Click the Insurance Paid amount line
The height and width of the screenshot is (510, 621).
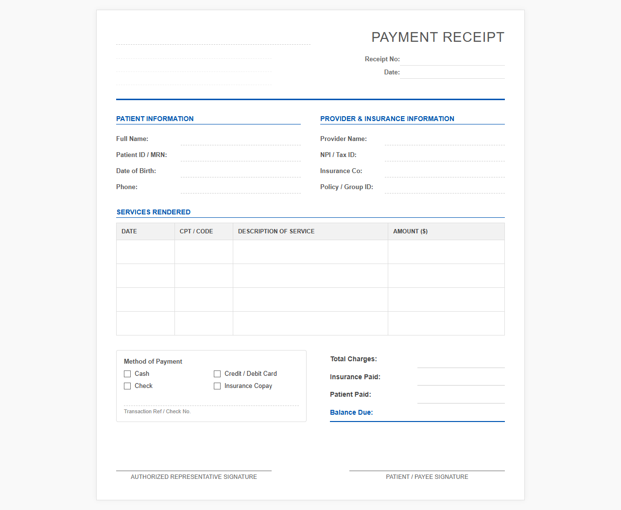(461, 378)
